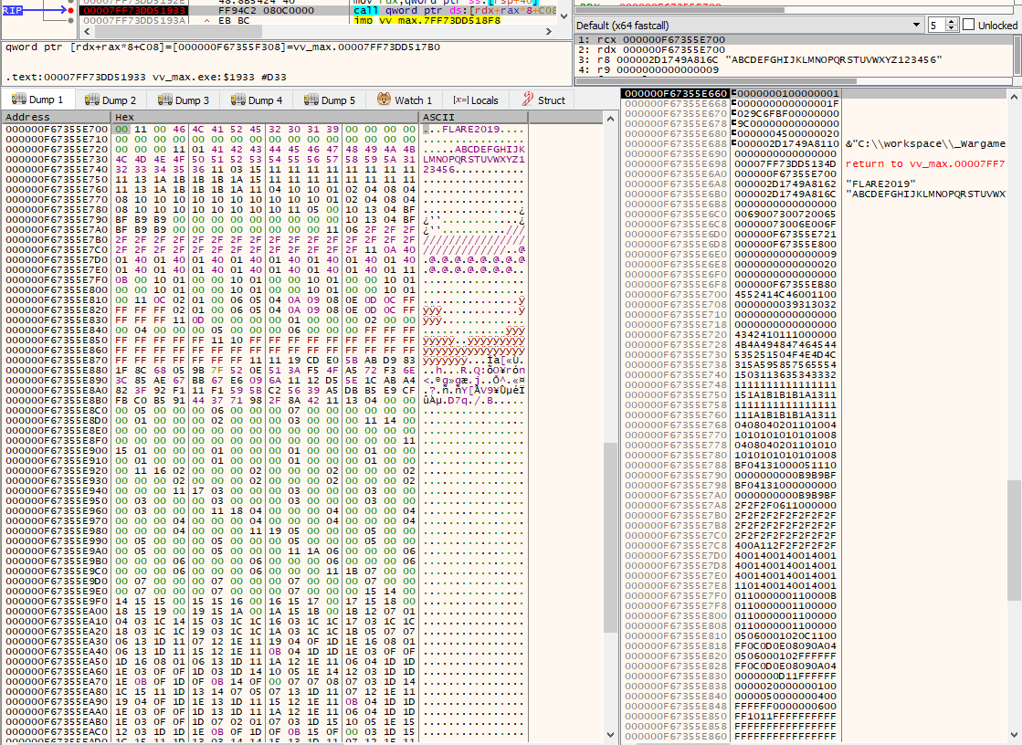This screenshot has height=745, width=1022.
Task: Decrease the argument count spinner
Action: click(x=951, y=28)
